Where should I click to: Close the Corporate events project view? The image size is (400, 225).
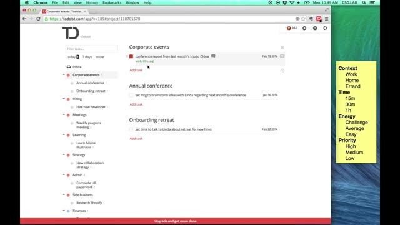282,47
